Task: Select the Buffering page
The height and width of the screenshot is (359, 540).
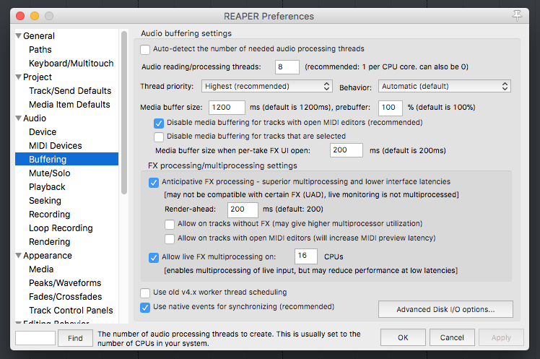Action: coord(66,159)
